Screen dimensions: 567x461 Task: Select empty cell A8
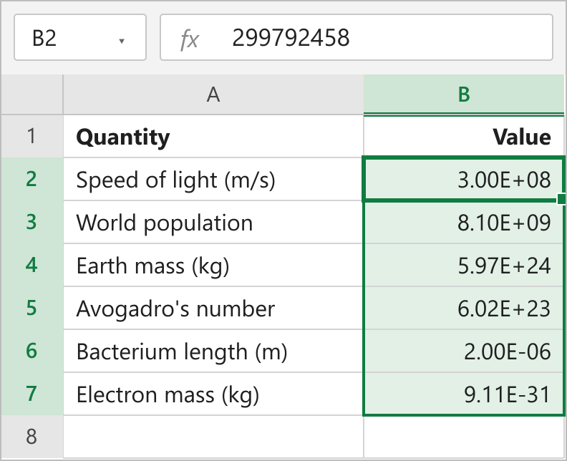(213, 437)
